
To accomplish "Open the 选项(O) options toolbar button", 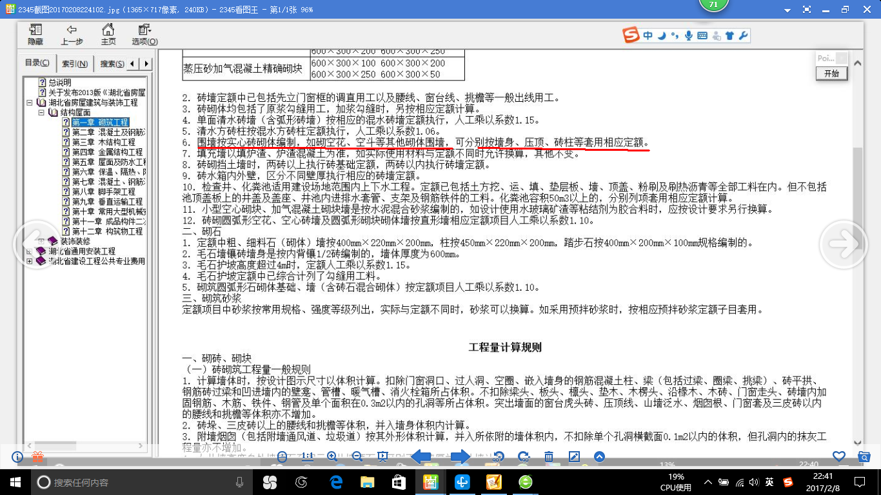I will 144,34.
